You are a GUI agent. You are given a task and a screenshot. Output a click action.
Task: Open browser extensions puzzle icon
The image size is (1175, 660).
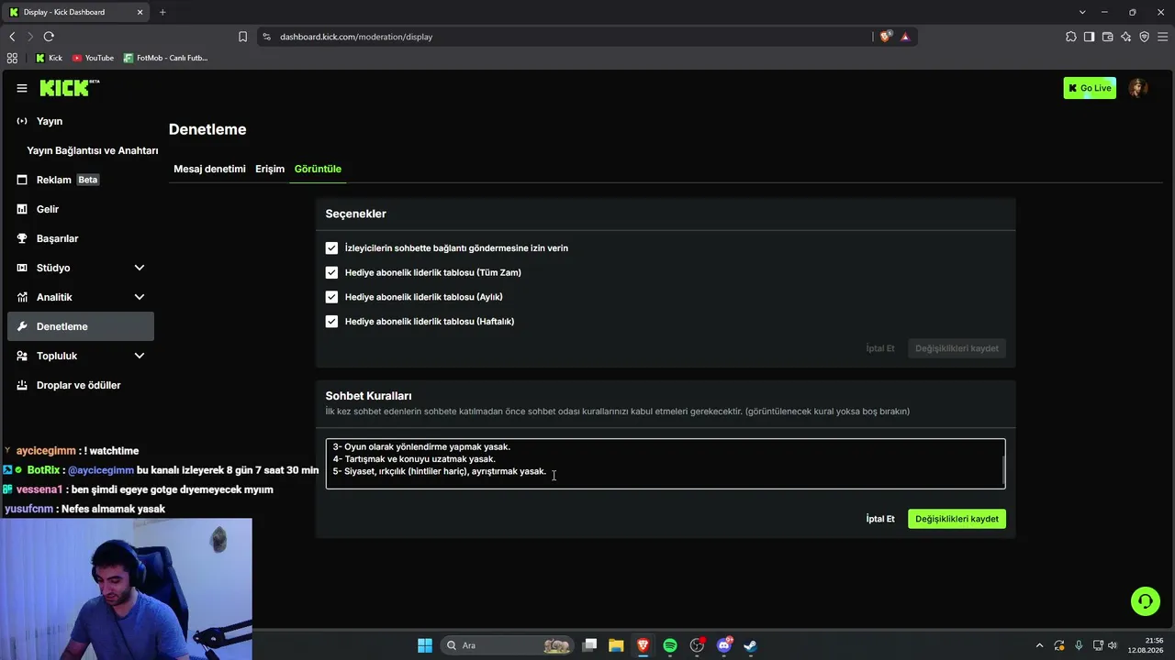tap(1071, 37)
